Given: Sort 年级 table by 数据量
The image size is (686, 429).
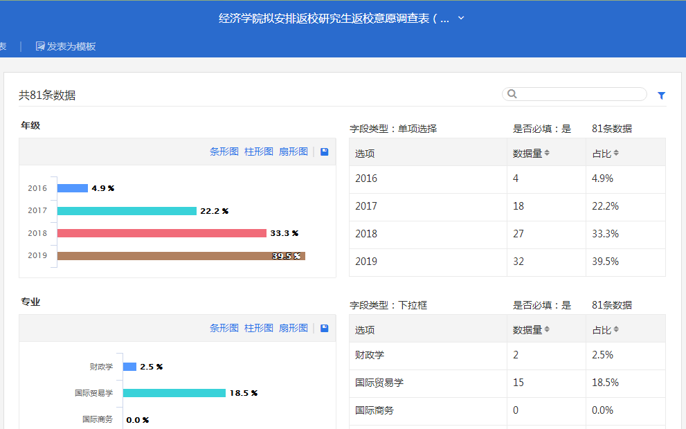Looking at the screenshot, I should coord(547,153).
